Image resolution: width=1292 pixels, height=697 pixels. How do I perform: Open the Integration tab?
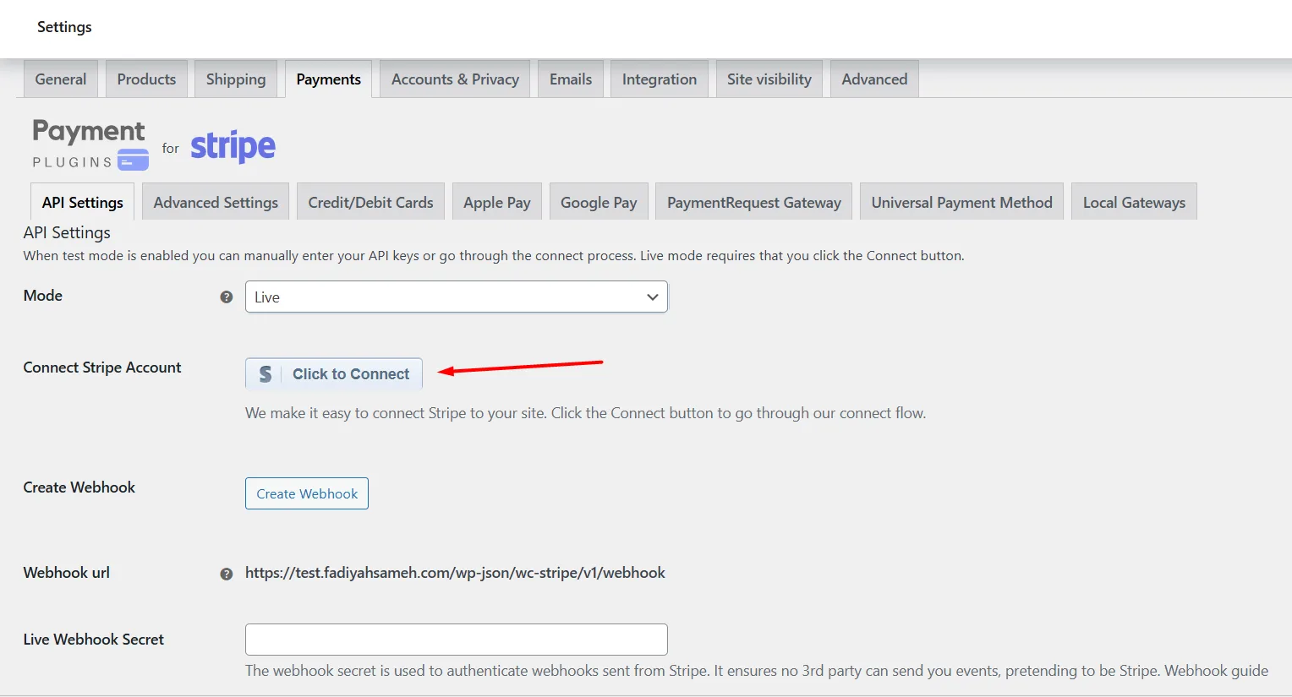click(660, 79)
